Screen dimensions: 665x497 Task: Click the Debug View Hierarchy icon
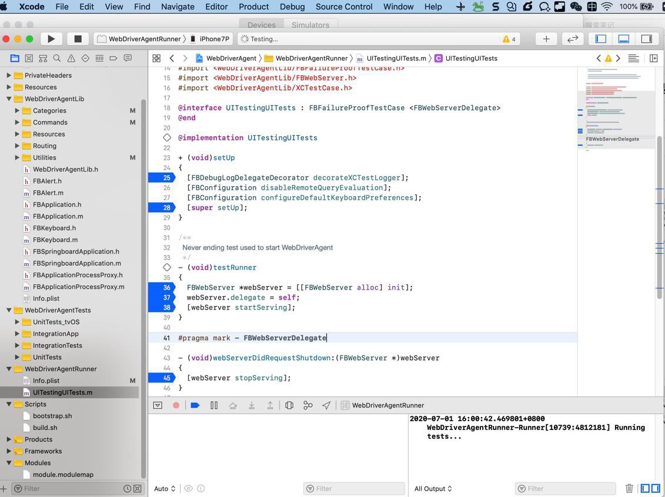pyautogui.click(x=289, y=405)
